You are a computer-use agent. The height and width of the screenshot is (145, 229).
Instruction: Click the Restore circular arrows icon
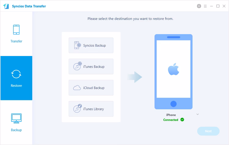tap(16, 74)
